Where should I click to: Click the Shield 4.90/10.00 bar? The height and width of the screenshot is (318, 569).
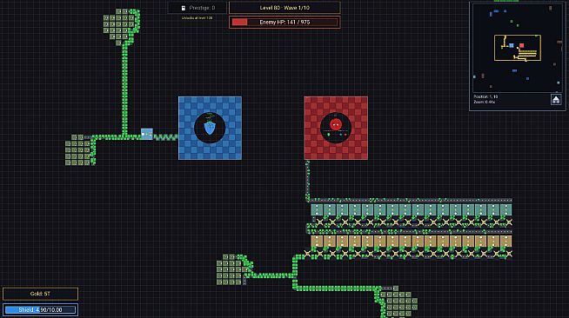[40, 309]
